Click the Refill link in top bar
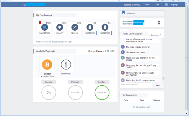Viewport: 189px width, 116px height. 147,5
